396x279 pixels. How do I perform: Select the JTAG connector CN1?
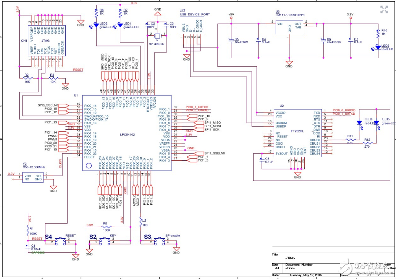point(45,40)
